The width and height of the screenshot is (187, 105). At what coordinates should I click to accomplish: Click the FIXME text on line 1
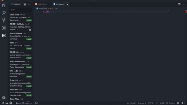click(x=46, y=12)
